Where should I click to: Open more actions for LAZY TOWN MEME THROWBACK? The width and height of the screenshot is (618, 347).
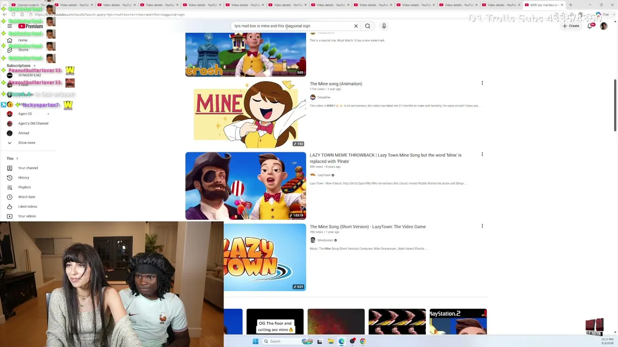tap(482, 155)
